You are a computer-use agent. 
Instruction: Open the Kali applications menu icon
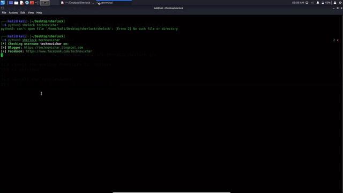pyautogui.click(x=3, y=3)
